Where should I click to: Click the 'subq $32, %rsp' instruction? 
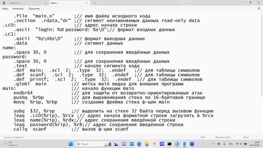coord(34,111)
